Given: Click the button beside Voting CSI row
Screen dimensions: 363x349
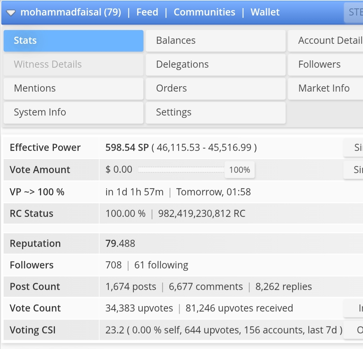Looking at the screenshot, I should [353, 330].
